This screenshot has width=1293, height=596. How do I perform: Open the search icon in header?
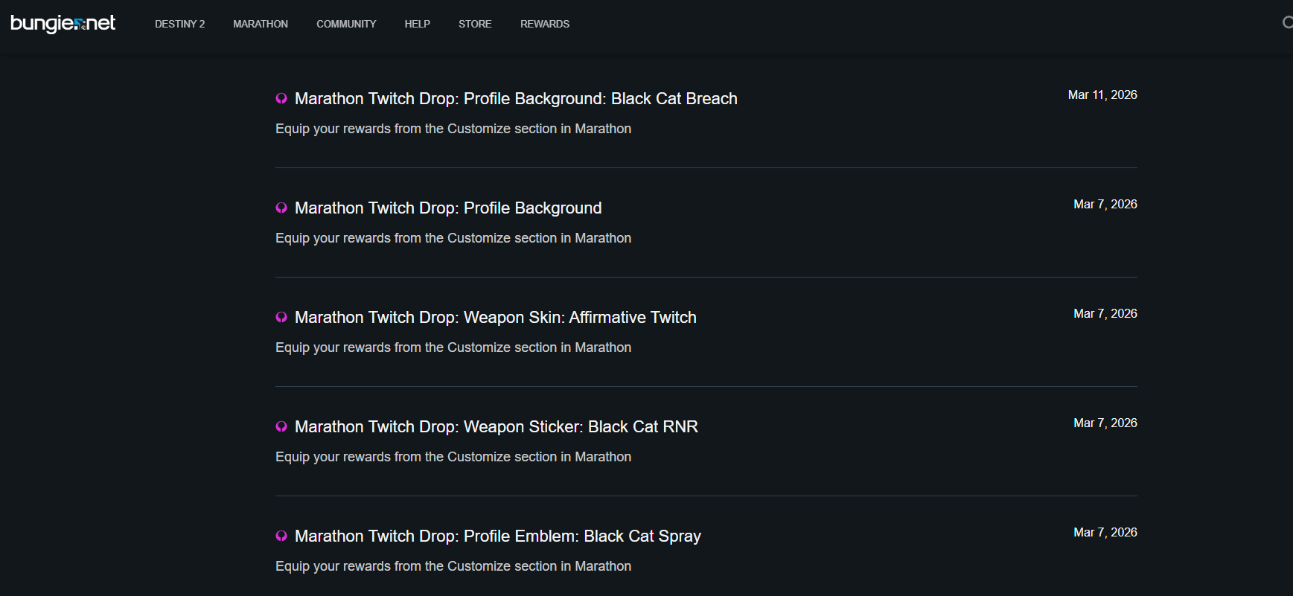point(1286,23)
